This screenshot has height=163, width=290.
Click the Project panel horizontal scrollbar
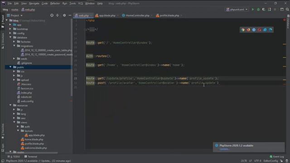pos(31,153)
